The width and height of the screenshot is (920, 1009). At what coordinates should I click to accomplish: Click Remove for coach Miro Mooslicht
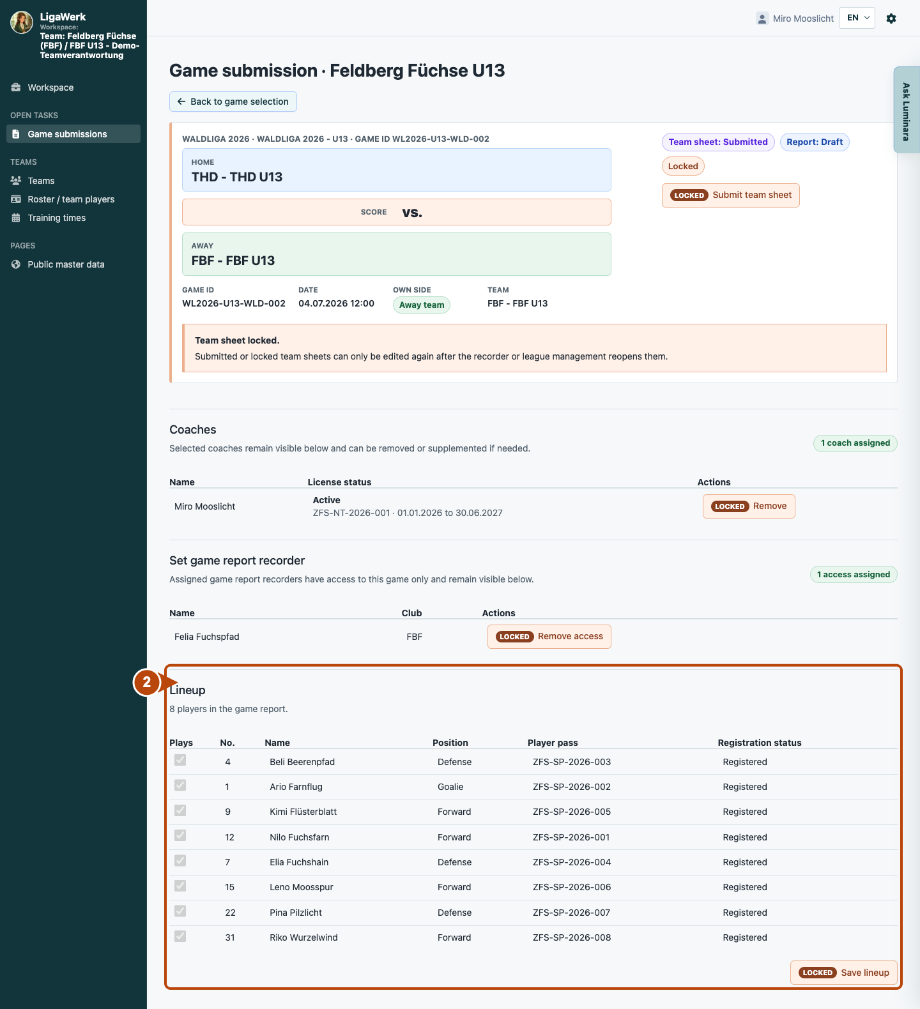tap(749, 506)
